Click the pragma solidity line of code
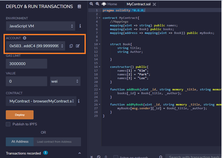 click(124, 10)
